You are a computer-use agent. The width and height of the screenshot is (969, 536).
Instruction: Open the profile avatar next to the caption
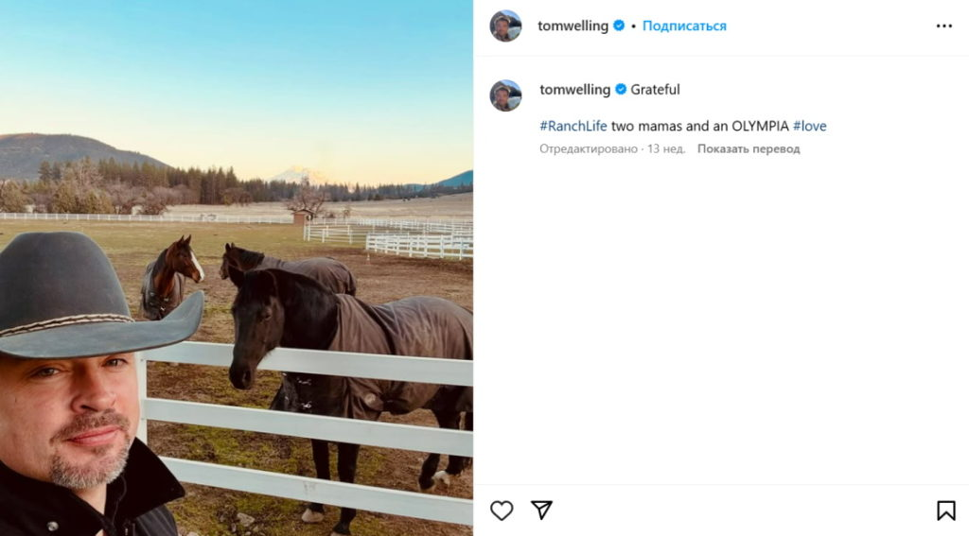coord(505,95)
